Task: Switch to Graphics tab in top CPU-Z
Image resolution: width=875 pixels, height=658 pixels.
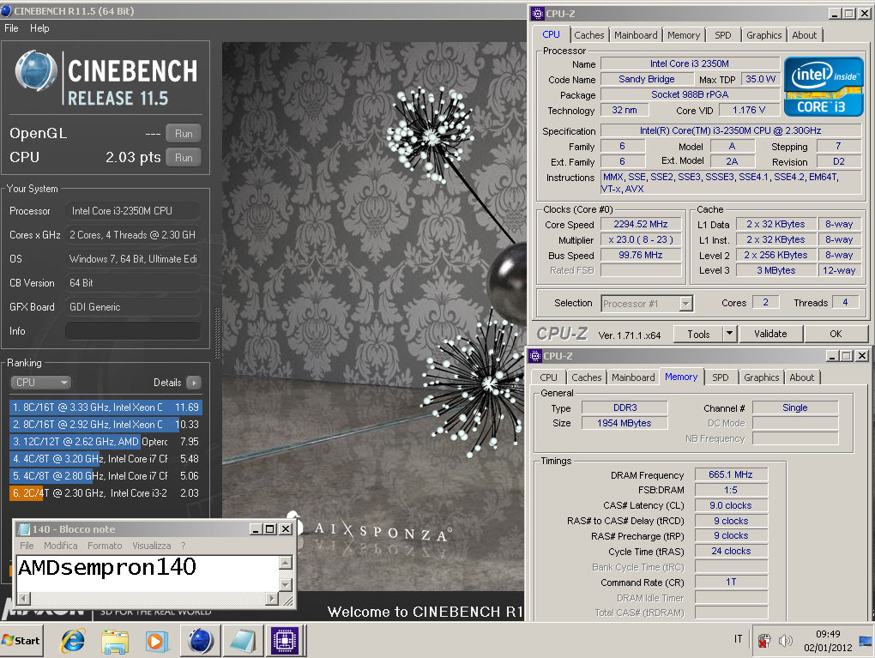Action: [764, 35]
